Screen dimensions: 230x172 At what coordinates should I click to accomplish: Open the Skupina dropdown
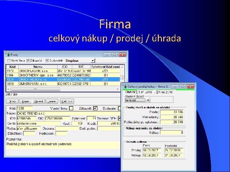[x=93, y=61]
